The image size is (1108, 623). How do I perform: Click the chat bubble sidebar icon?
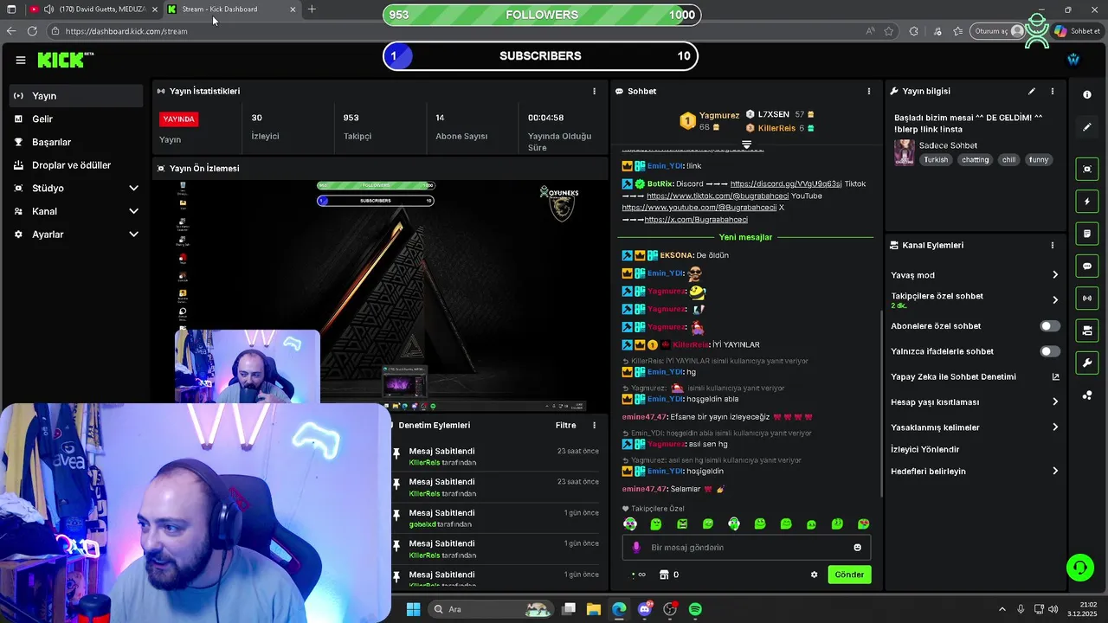pyautogui.click(x=1087, y=267)
